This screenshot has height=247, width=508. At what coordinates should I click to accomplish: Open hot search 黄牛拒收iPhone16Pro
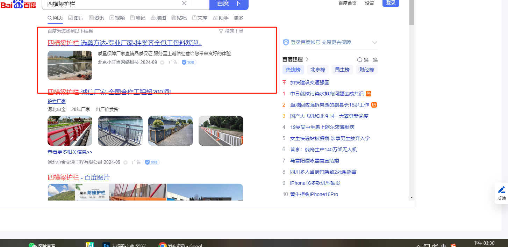click(x=314, y=194)
